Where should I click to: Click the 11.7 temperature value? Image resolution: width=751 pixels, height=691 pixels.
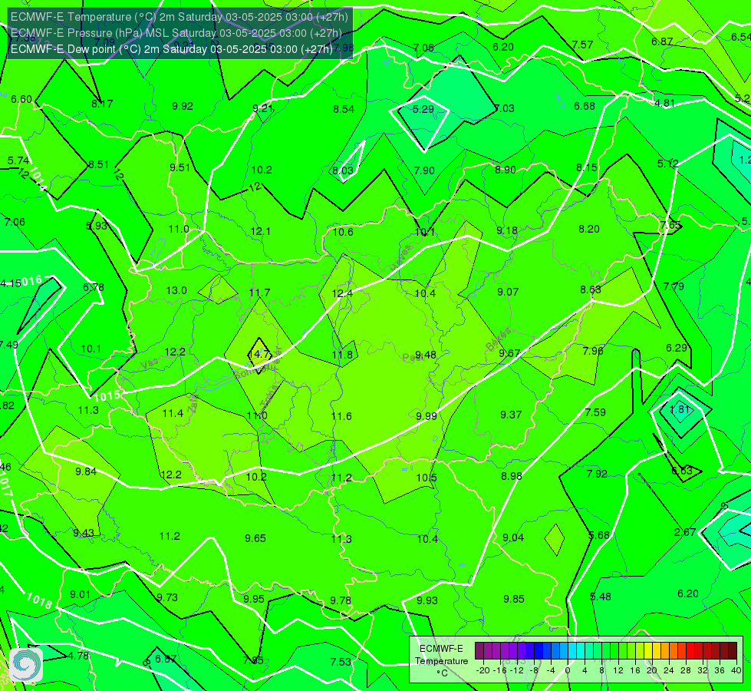point(259,293)
